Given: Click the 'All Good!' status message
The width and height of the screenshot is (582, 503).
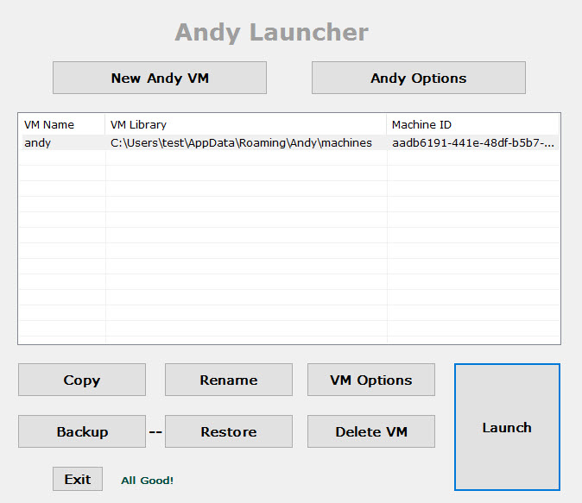Looking at the screenshot, I should tap(147, 481).
